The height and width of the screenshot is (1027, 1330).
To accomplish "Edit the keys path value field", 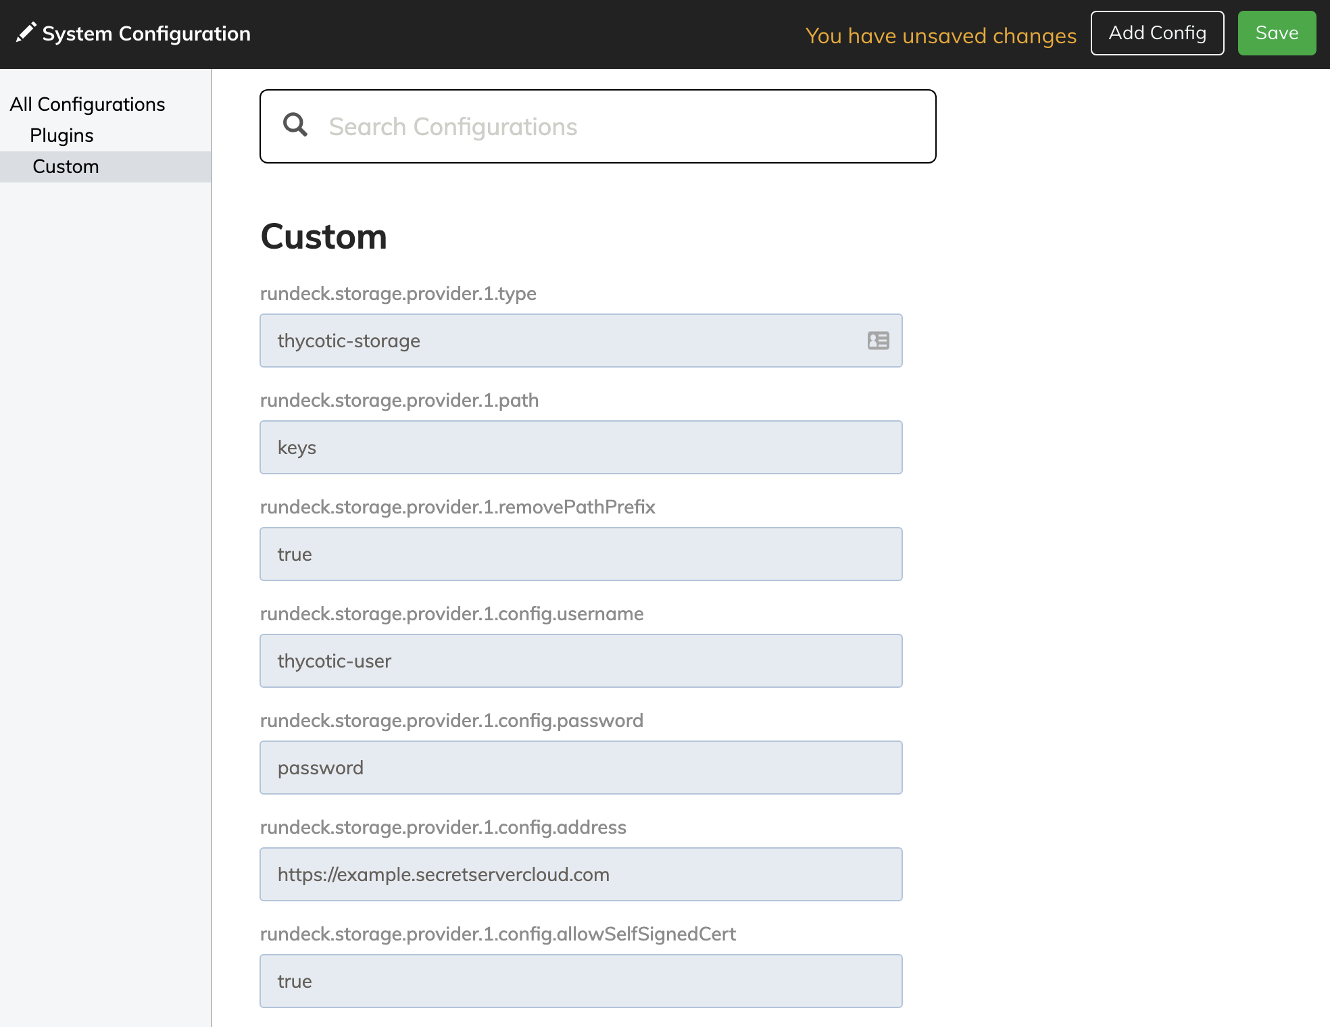I will [581, 447].
